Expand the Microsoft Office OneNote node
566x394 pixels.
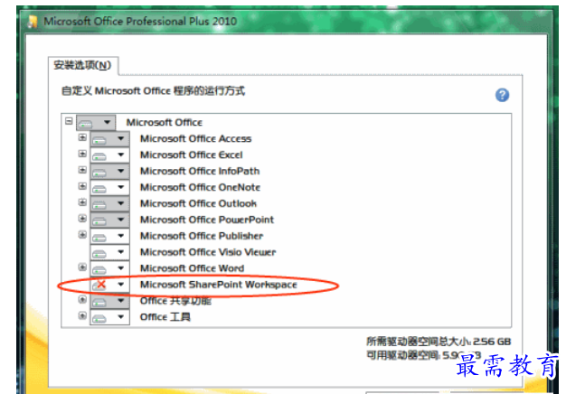(x=82, y=186)
